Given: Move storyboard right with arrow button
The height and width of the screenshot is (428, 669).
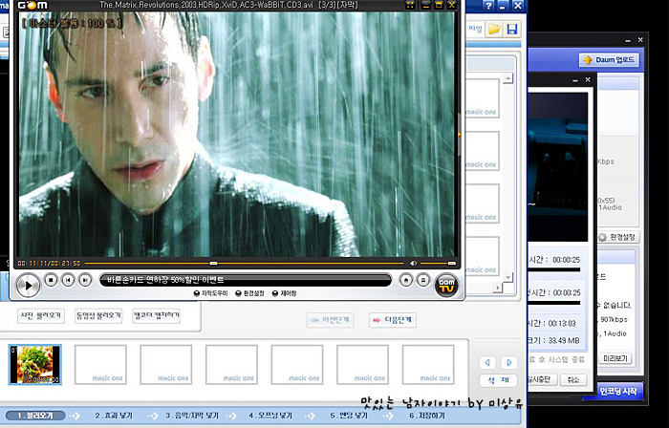Looking at the screenshot, I should click(x=509, y=363).
